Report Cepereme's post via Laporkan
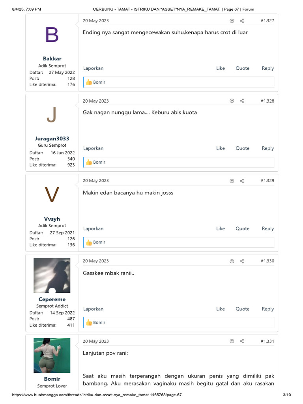 coord(93,309)
